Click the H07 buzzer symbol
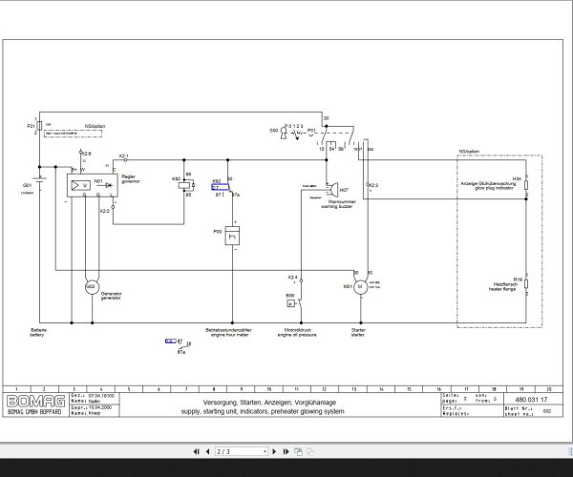The width and height of the screenshot is (573, 477). coord(332,190)
